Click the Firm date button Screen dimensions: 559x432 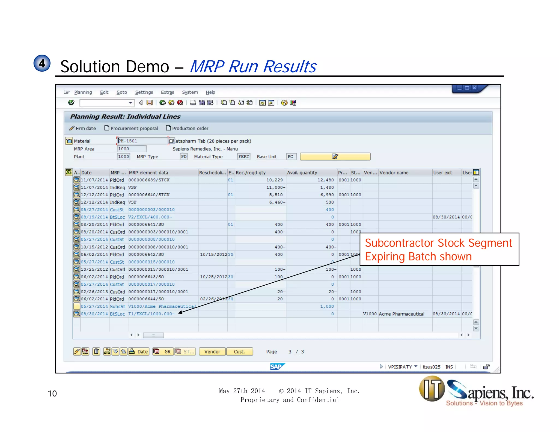83,128
